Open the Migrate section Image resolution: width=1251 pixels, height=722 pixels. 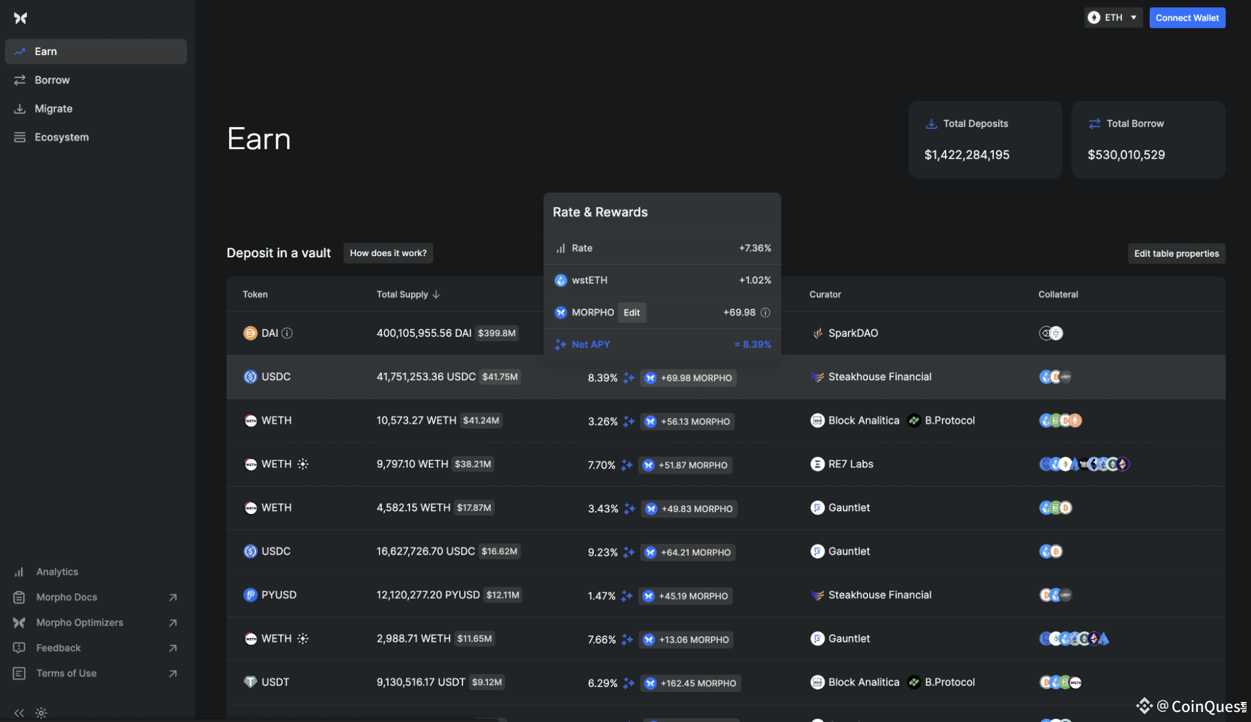[53, 109]
